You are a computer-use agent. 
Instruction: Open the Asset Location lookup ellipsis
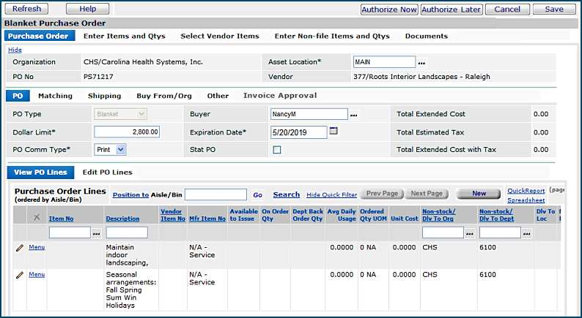(x=421, y=63)
